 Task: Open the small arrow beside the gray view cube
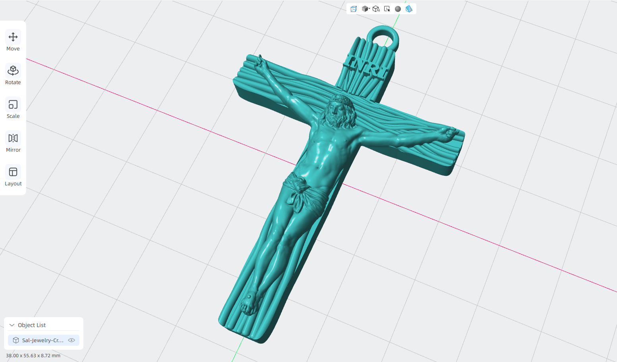pyautogui.click(x=369, y=8)
